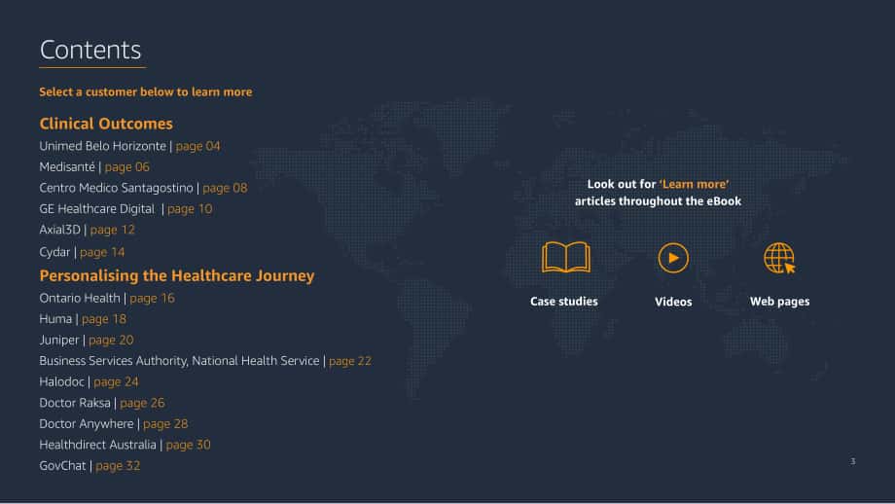Click the Contents title
This screenshot has width=895, height=504.
pos(90,51)
